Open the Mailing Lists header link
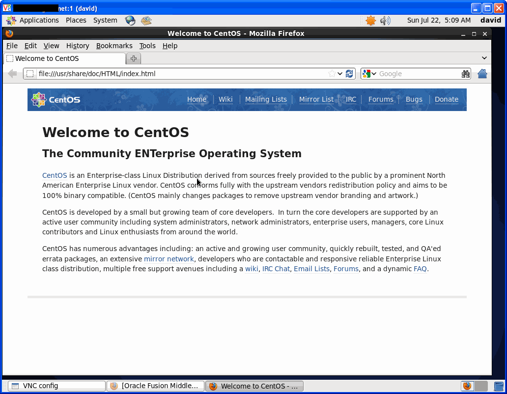507x394 pixels. pos(266,100)
